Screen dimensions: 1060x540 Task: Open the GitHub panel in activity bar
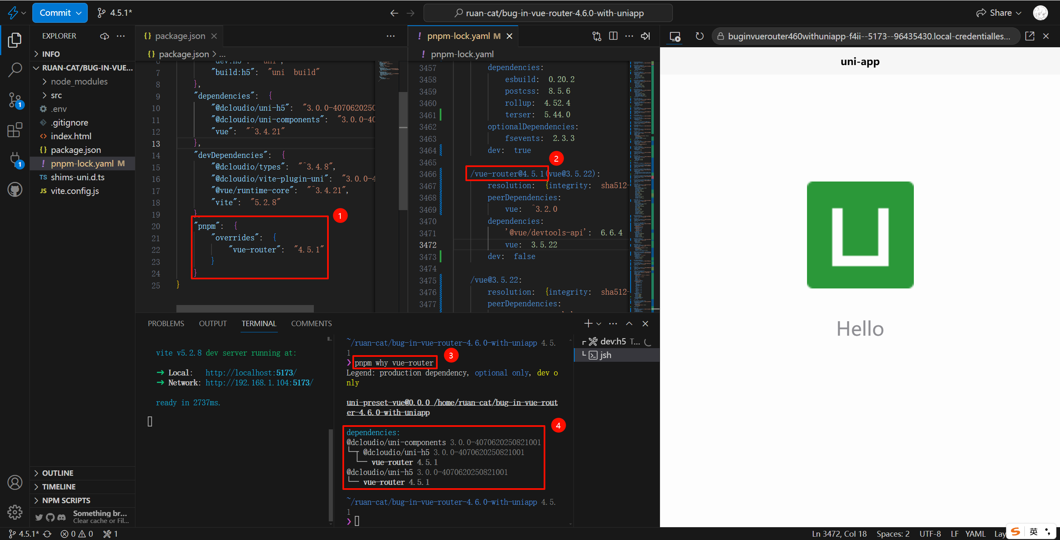pyautogui.click(x=15, y=190)
